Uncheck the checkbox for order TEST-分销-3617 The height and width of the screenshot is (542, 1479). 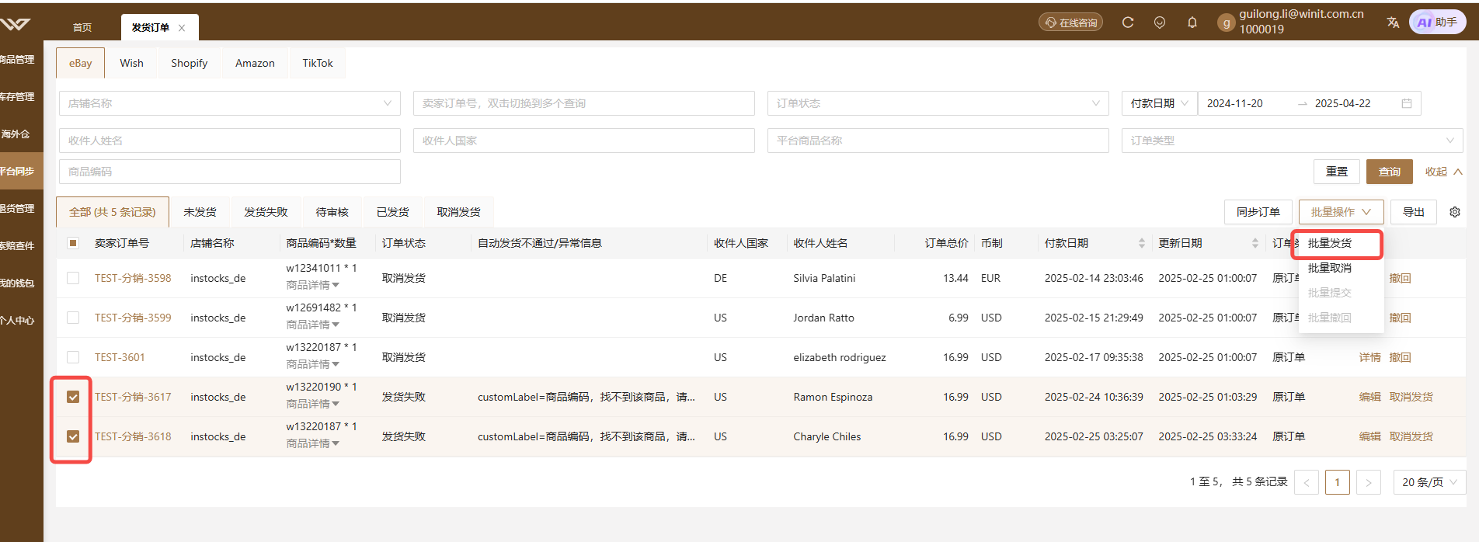[x=73, y=397]
